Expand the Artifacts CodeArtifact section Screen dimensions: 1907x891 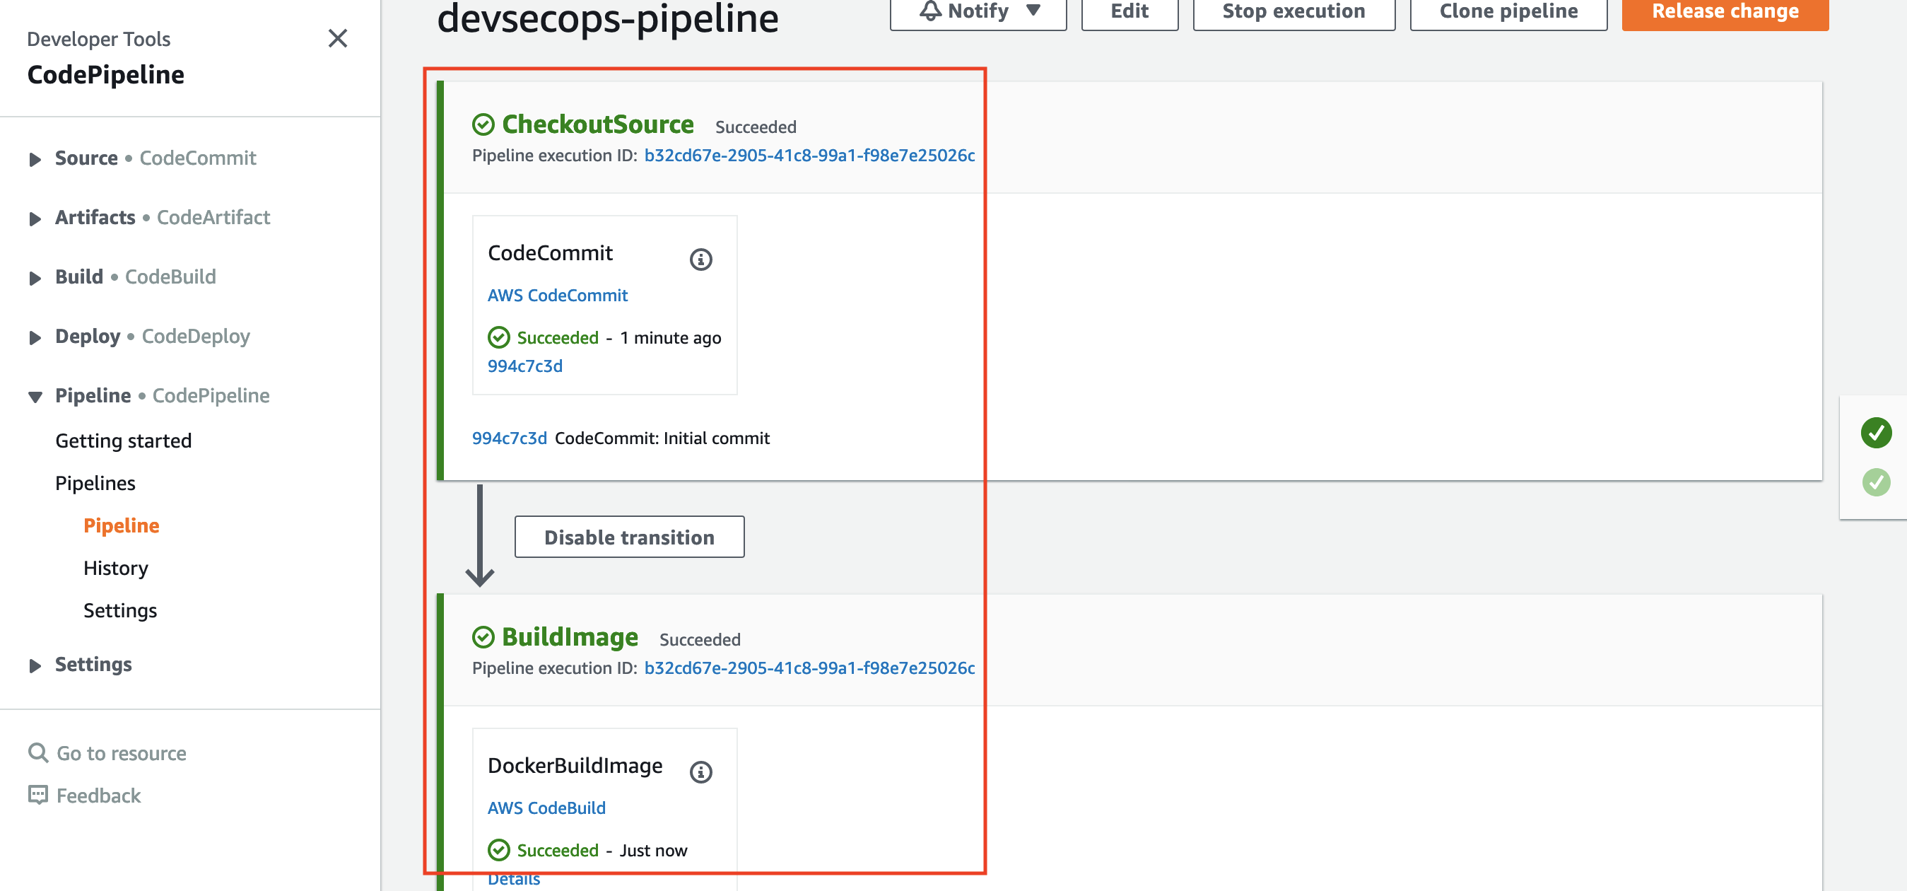tap(35, 219)
